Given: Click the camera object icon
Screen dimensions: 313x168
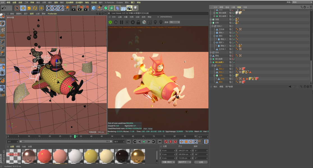Looking at the screenshot, I should click(x=129, y=8).
